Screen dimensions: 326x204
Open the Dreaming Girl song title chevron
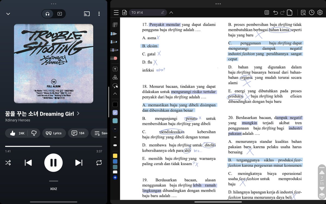[x=78, y=113]
